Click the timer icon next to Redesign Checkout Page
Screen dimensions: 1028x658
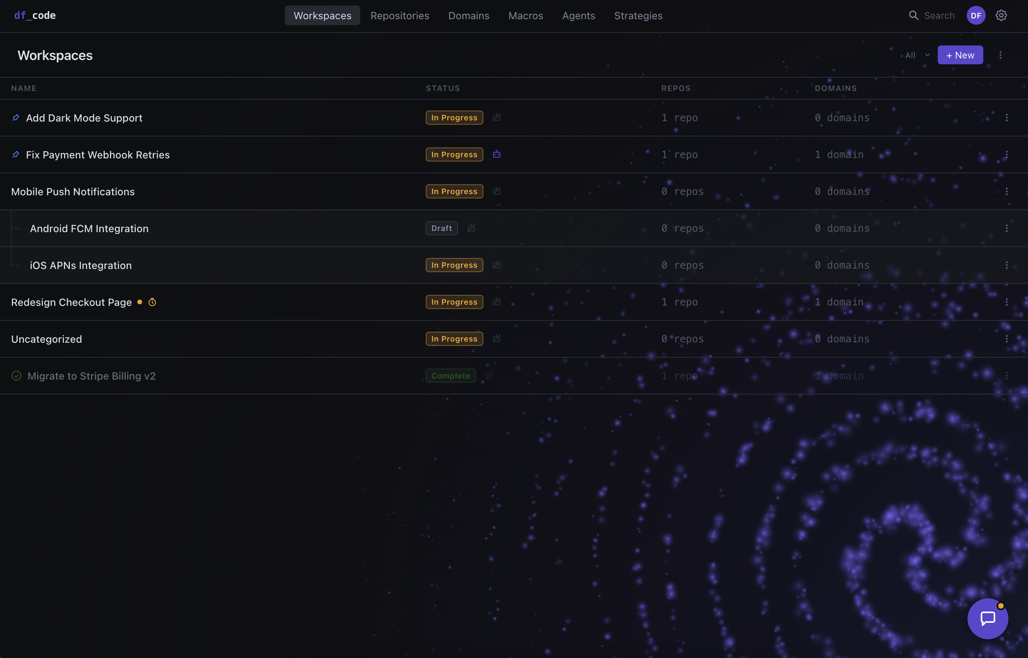pyautogui.click(x=152, y=302)
